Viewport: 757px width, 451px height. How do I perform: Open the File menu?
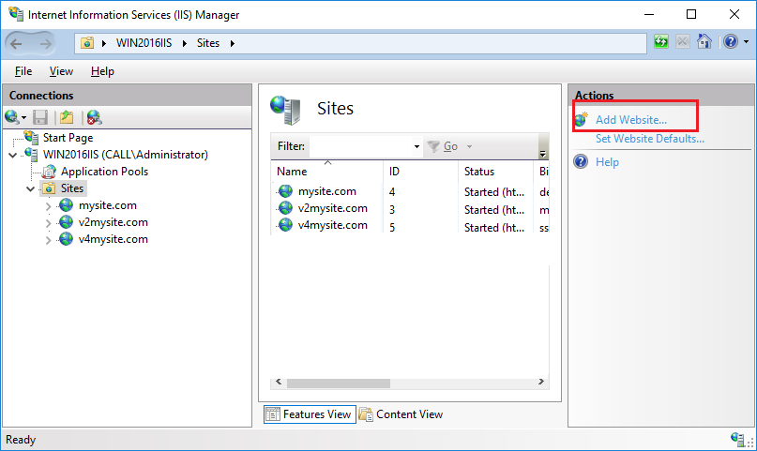tap(23, 71)
